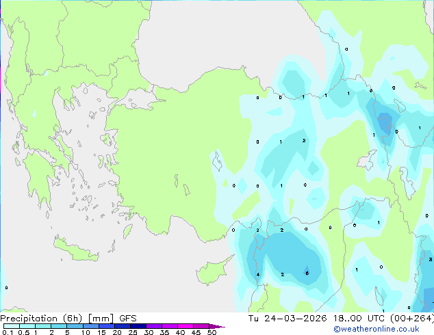The width and height of the screenshot is (434, 335).
Task: Click the 'Precipitation (6h)' title text
Action: [41, 319]
